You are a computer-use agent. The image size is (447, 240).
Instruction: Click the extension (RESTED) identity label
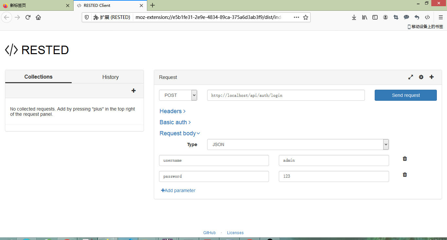click(112, 17)
